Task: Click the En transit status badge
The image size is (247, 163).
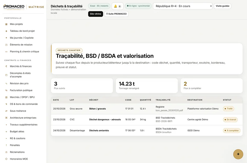Action: coord(230,120)
